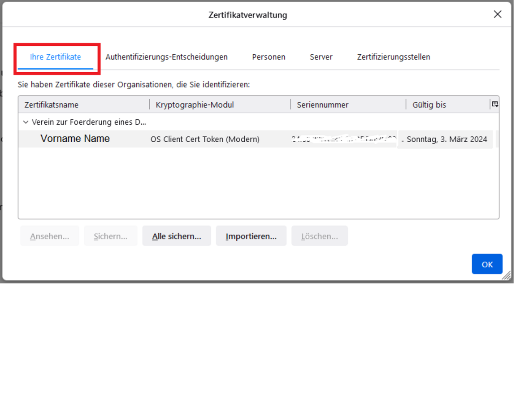Go to the Personen tab

[269, 57]
